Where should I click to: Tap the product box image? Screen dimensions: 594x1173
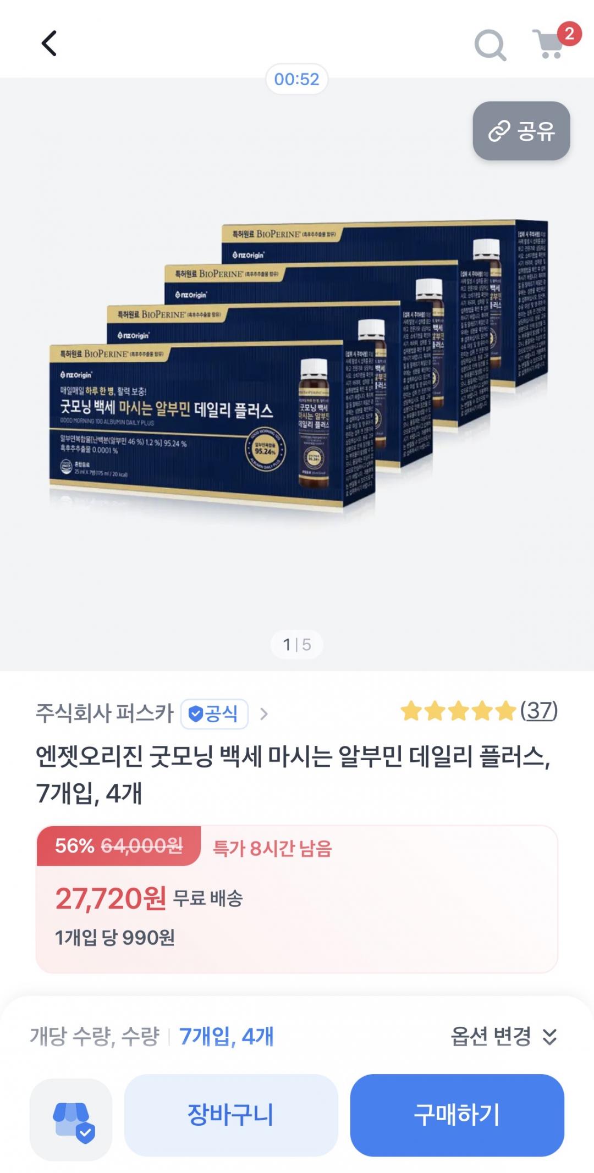click(299, 367)
